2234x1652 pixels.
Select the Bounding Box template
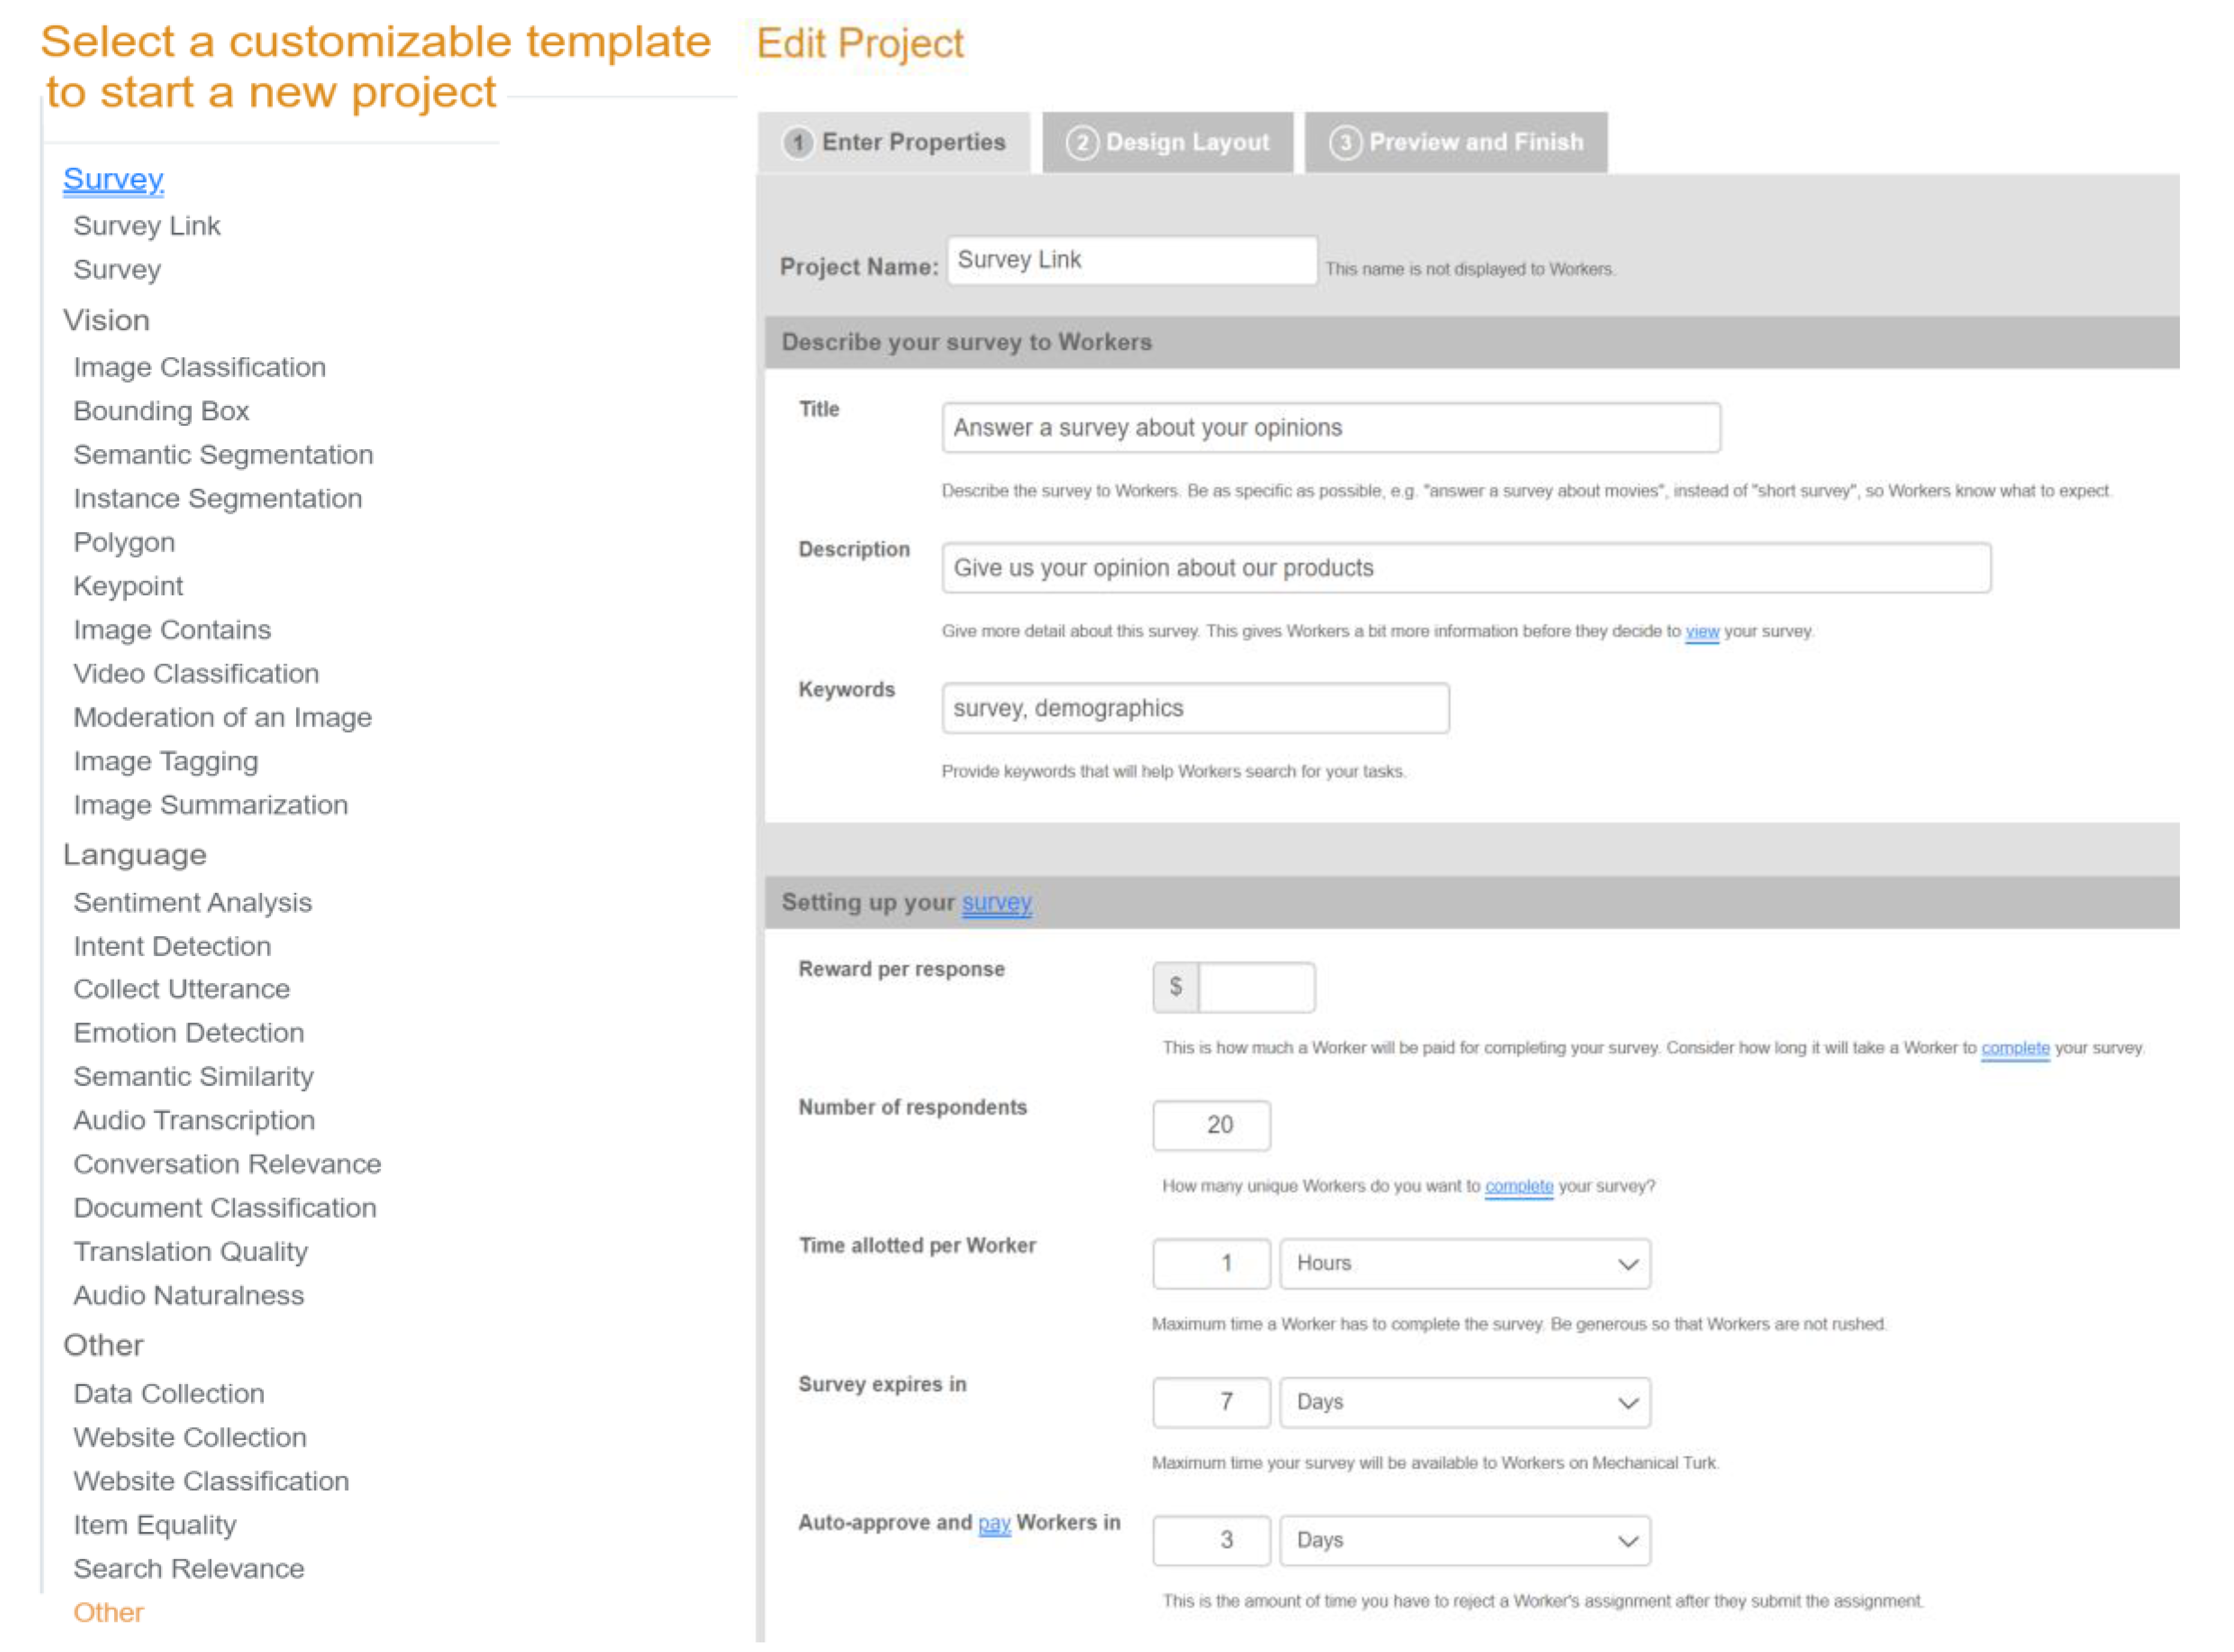tap(161, 411)
